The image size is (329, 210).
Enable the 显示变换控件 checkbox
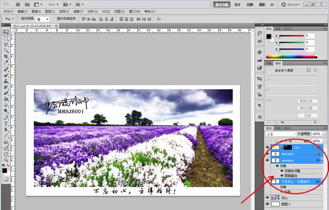pos(55,19)
